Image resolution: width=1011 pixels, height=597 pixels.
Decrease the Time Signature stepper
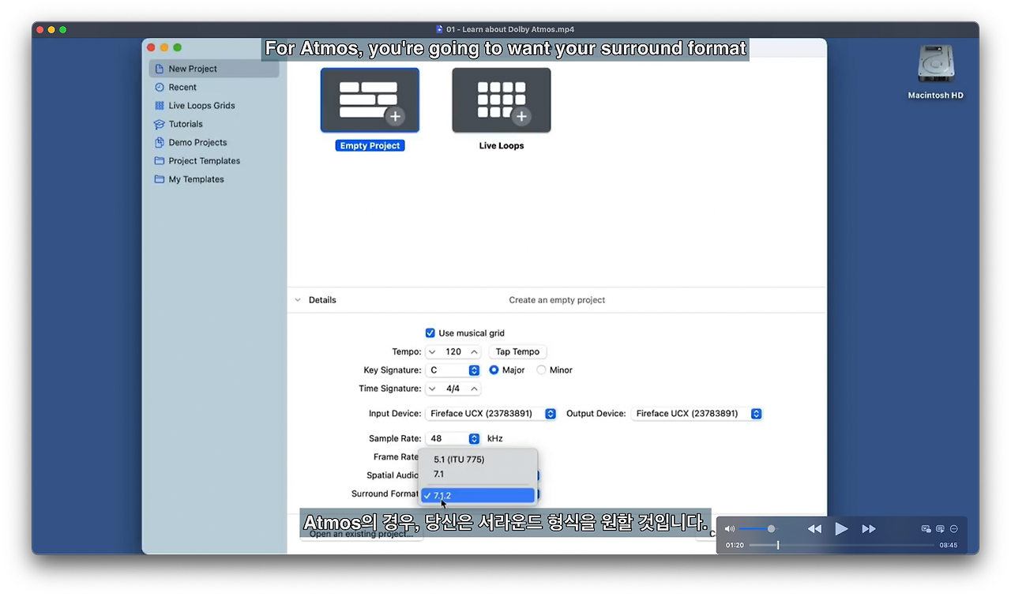433,389
